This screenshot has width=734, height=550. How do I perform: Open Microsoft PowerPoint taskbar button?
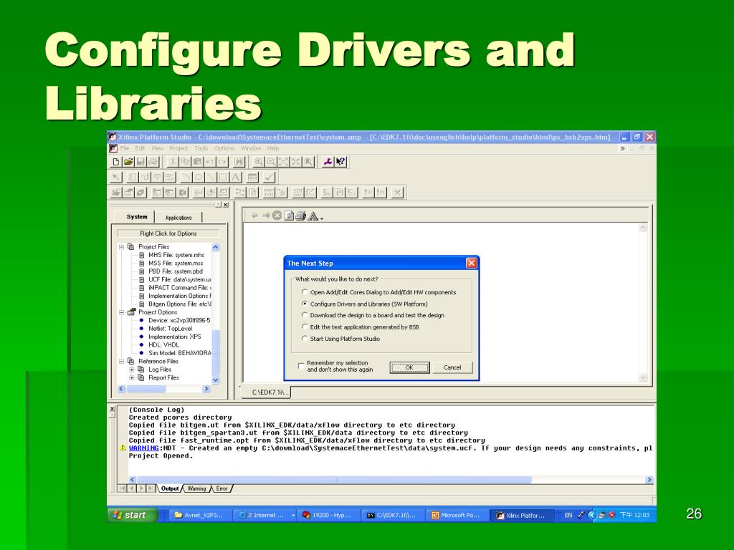[x=456, y=516]
